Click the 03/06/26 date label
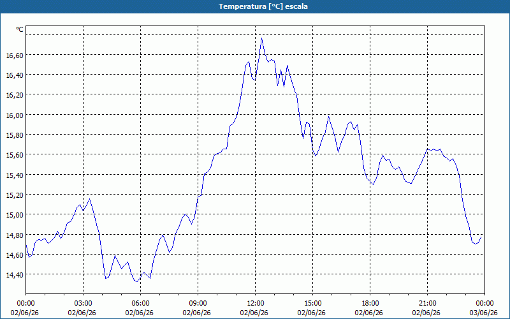This screenshot has height=319, width=510. coord(484,313)
